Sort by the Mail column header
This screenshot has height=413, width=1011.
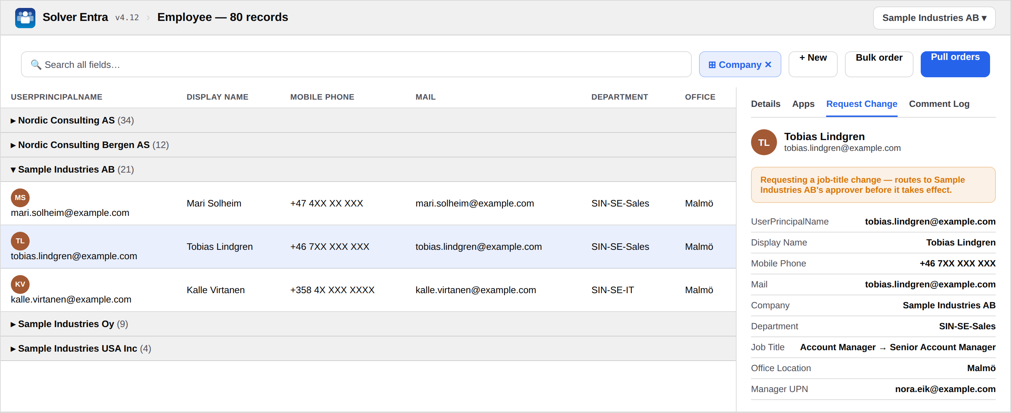click(x=425, y=97)
